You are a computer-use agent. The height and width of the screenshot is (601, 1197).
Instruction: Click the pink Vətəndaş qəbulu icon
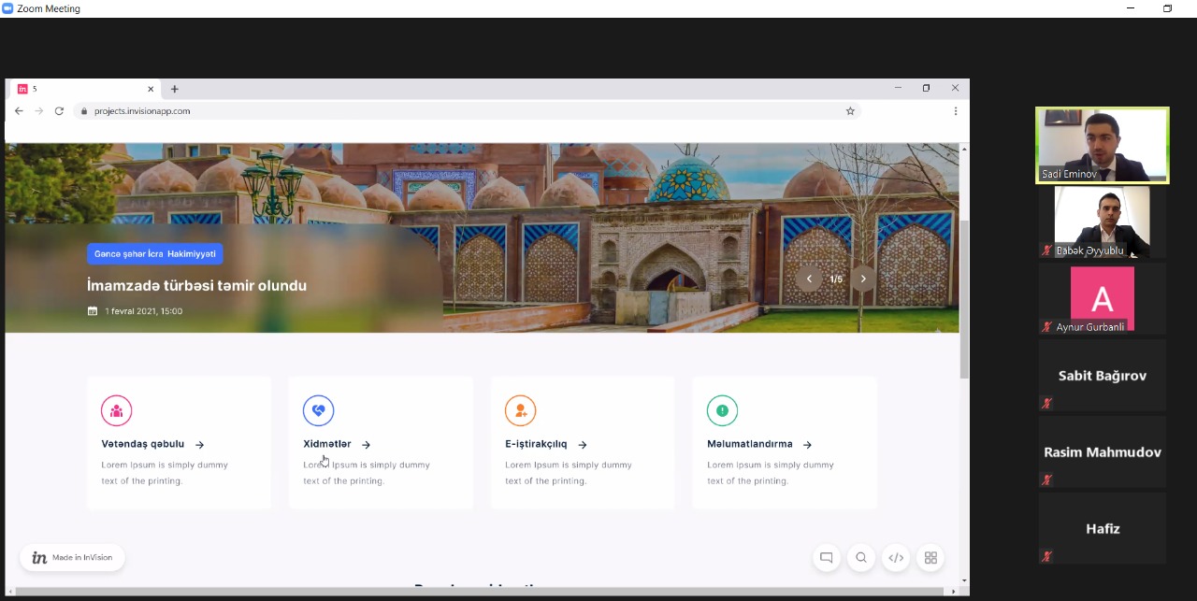(x=116, y=410)
